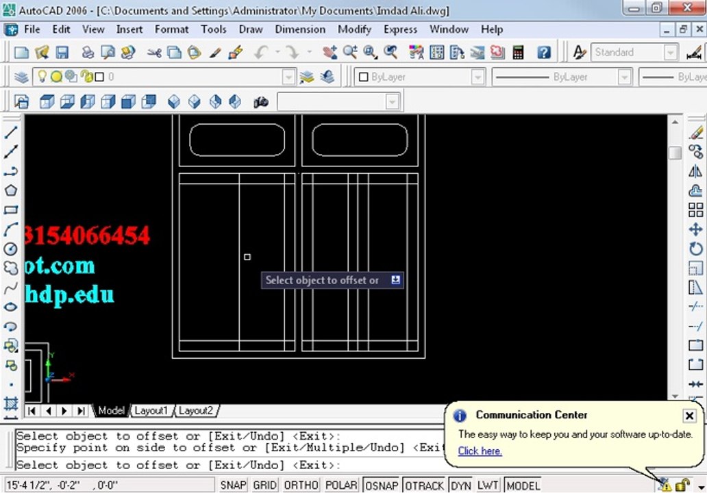Switch to the Layout2 tab
Viewport: 707px width, 493px height.
(x=196, y=411)
